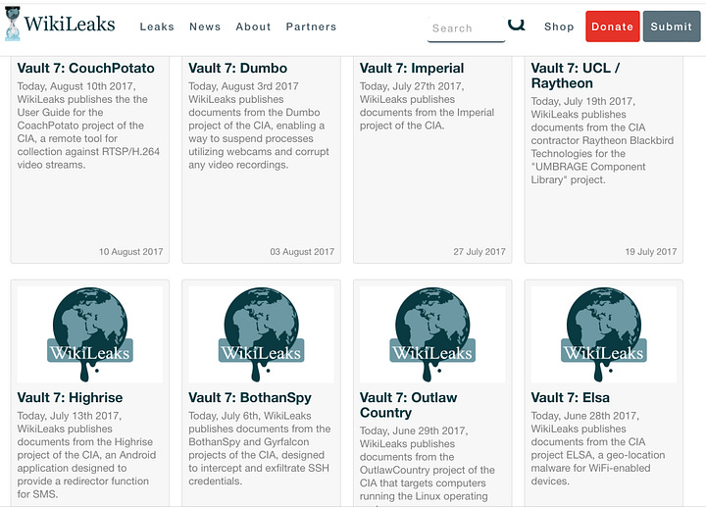
Task: Click the Highrise card globe thumbnail
Action: (x=90, y=334)
